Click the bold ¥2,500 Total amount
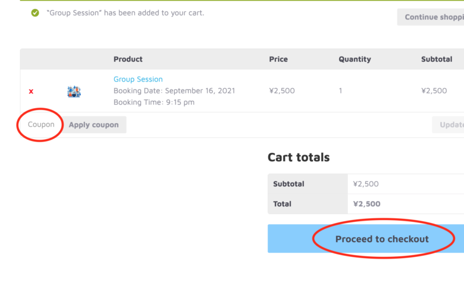This screenshot has width=464, height=292. coord(366,204)
